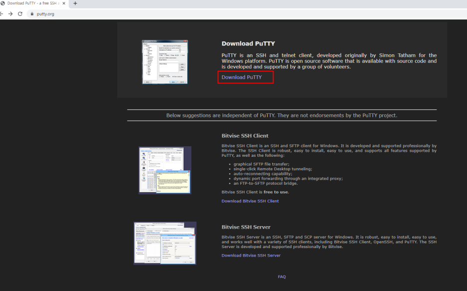Viewport: 467px width, 291px height.
Task: Reload the putty.org page
Action: (20, 13)
